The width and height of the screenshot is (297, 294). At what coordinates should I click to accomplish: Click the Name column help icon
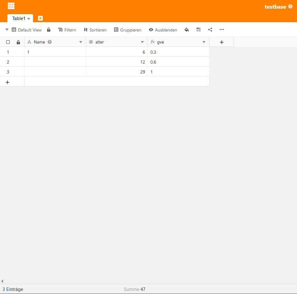click(x=50, y=42)
